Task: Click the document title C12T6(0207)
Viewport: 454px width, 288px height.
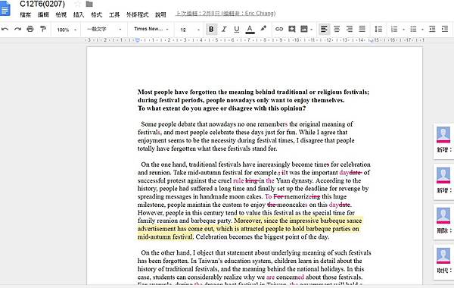Action: tap(42, 4)
